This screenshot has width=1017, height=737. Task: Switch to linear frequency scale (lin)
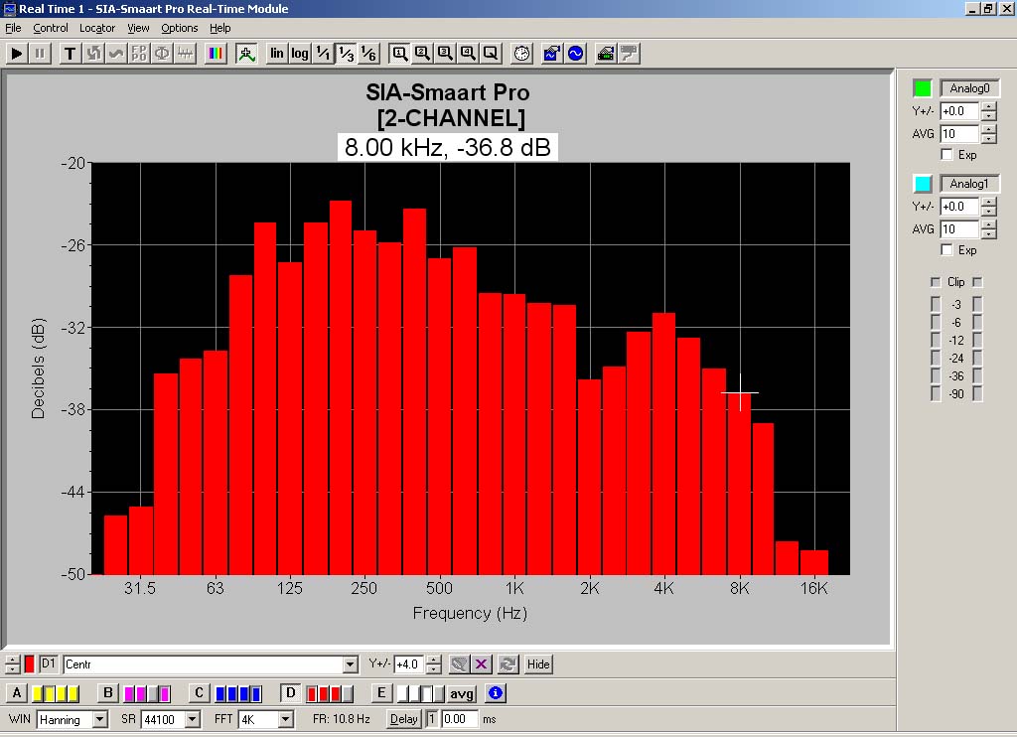click(x=277, y=54)
